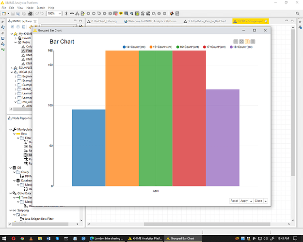This screenshot has width=303, height=242.
Task: Expand the EXAMPLES tree node
Action: point(12,68)
